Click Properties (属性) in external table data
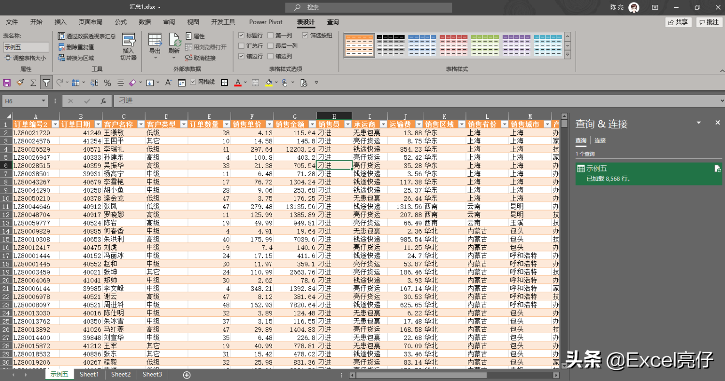 pyautogui.click(x=195, y=36)
